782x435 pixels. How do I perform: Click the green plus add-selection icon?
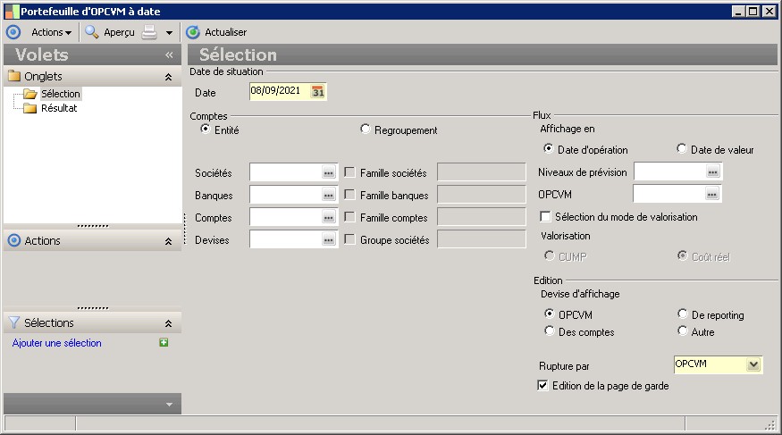click(164, 342)
